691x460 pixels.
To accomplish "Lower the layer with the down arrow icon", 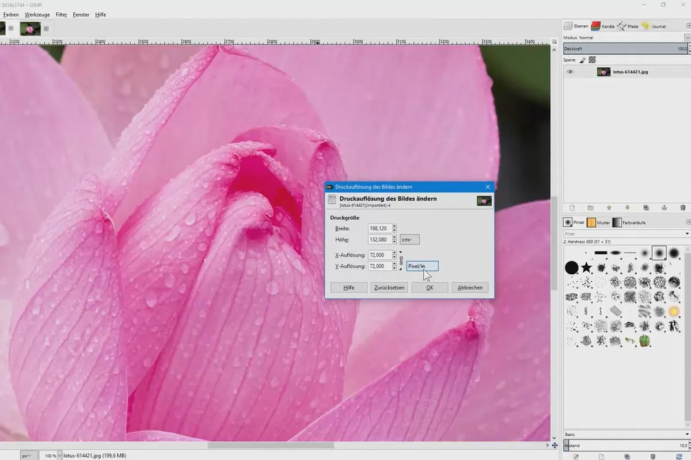I will coord(627,208).
